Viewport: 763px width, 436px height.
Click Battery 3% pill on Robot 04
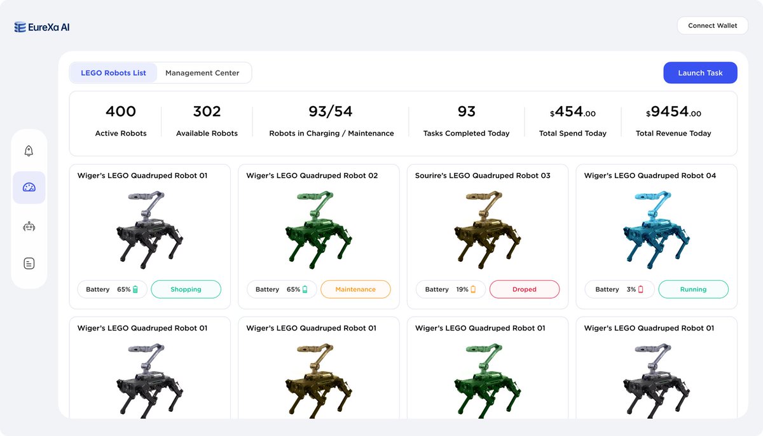pos(619,289)
